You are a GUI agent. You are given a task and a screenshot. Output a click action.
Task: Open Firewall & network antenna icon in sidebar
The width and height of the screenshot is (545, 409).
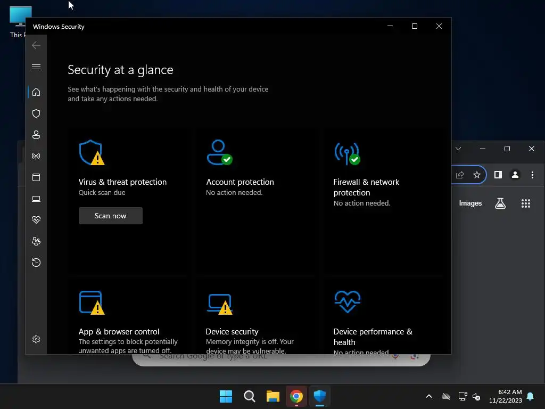(x=36, y=156)
